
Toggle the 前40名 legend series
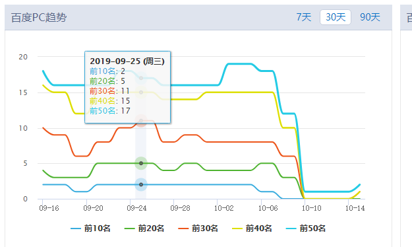tap(252, 229)
